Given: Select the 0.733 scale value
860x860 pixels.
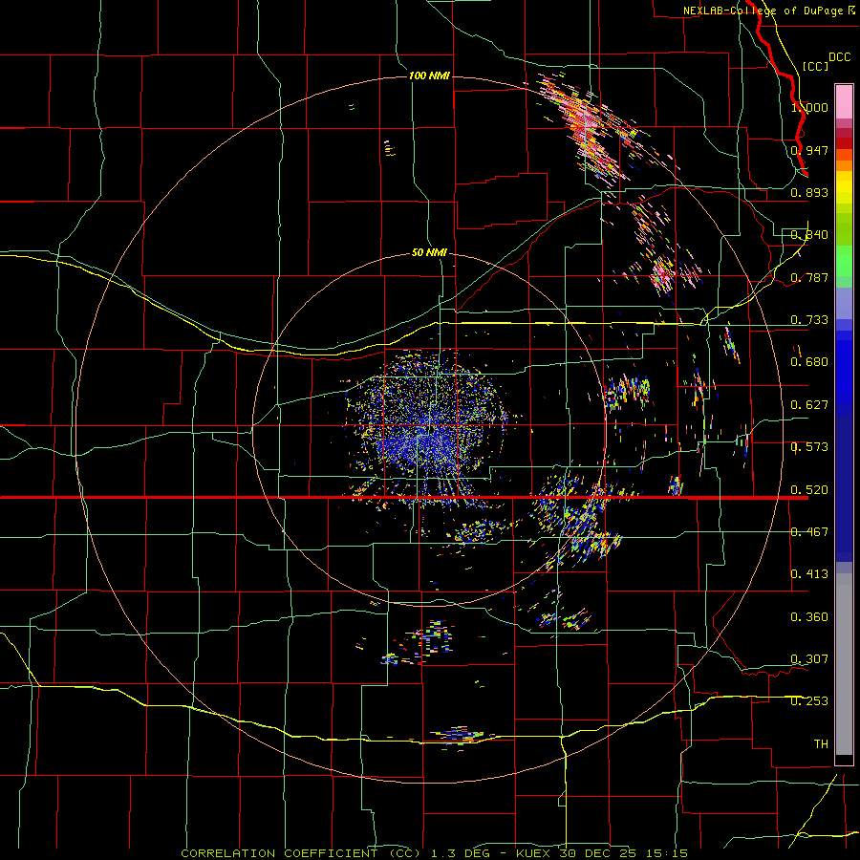Looking at the screenshot, I should tap(809, 320).
